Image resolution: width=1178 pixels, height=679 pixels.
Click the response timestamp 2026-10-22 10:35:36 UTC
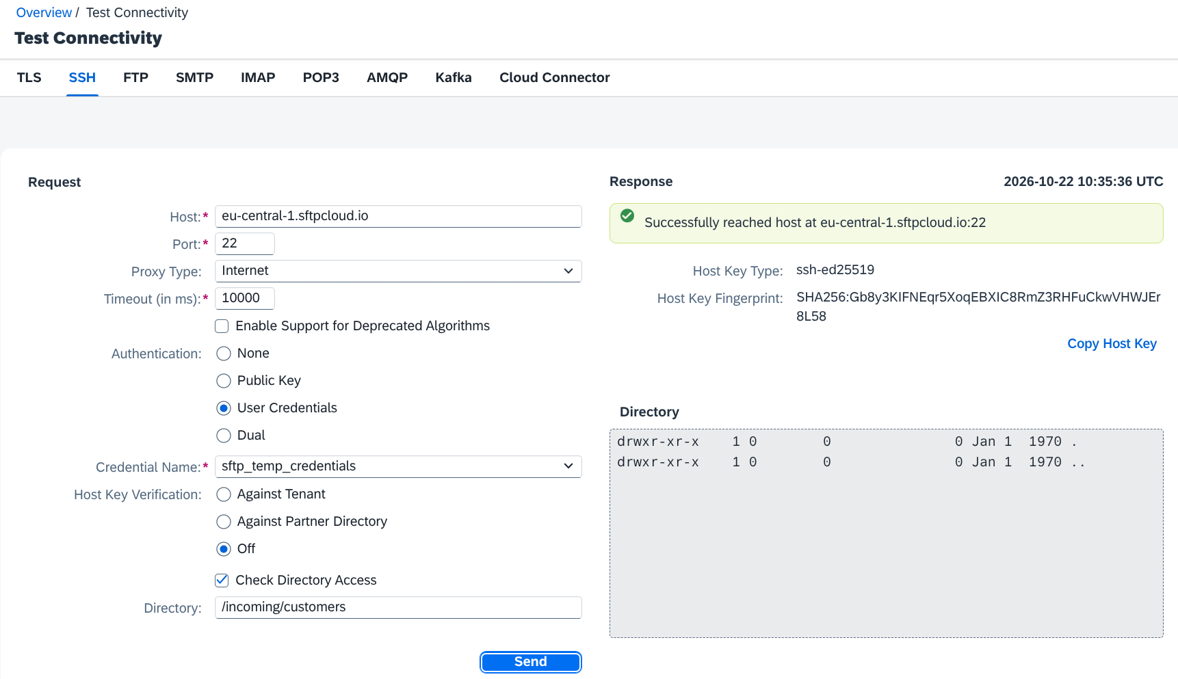[1084, 182]
